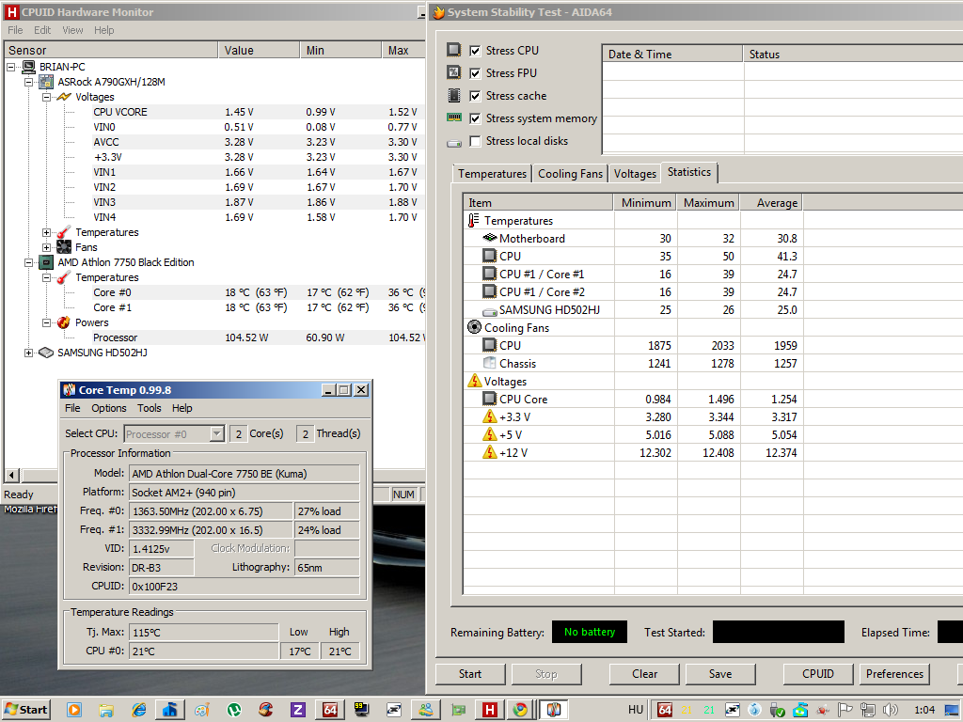Screen dimensions: 963x722
Task: Switch to the Voltages tab in AIDA64
Action: tap(635, 174)
